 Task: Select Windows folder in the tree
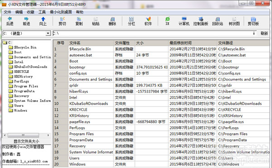(20, 110)
